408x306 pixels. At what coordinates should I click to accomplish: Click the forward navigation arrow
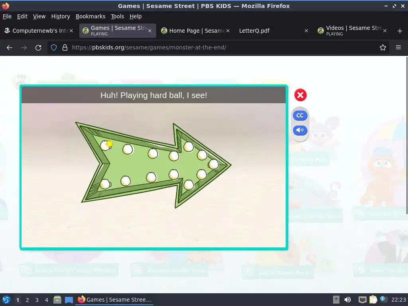point(24,48)
